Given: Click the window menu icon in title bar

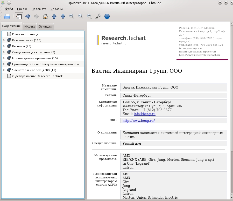Looking at the screenshot, I should point(3,3).
